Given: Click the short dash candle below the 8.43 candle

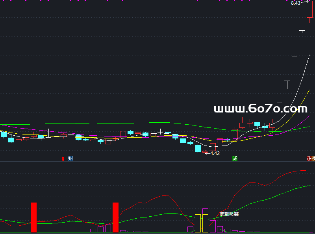Looking at the screenshot, I should click(302, 31).
